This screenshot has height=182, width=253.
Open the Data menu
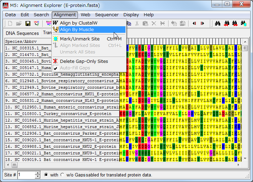tap(10, 15)
